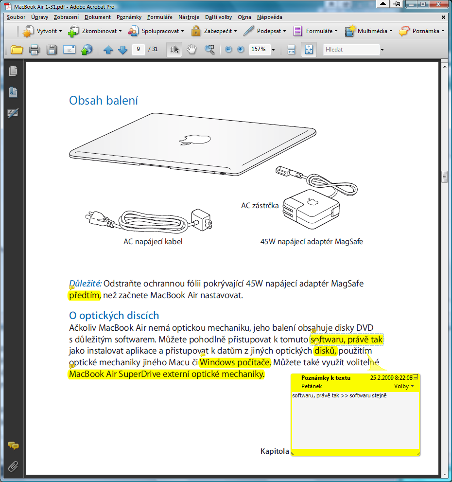Image resolution: width=452 pixels, height=482 pixels.
Task: Click the vertical scrollbar thumb
Action: point(444,177)
